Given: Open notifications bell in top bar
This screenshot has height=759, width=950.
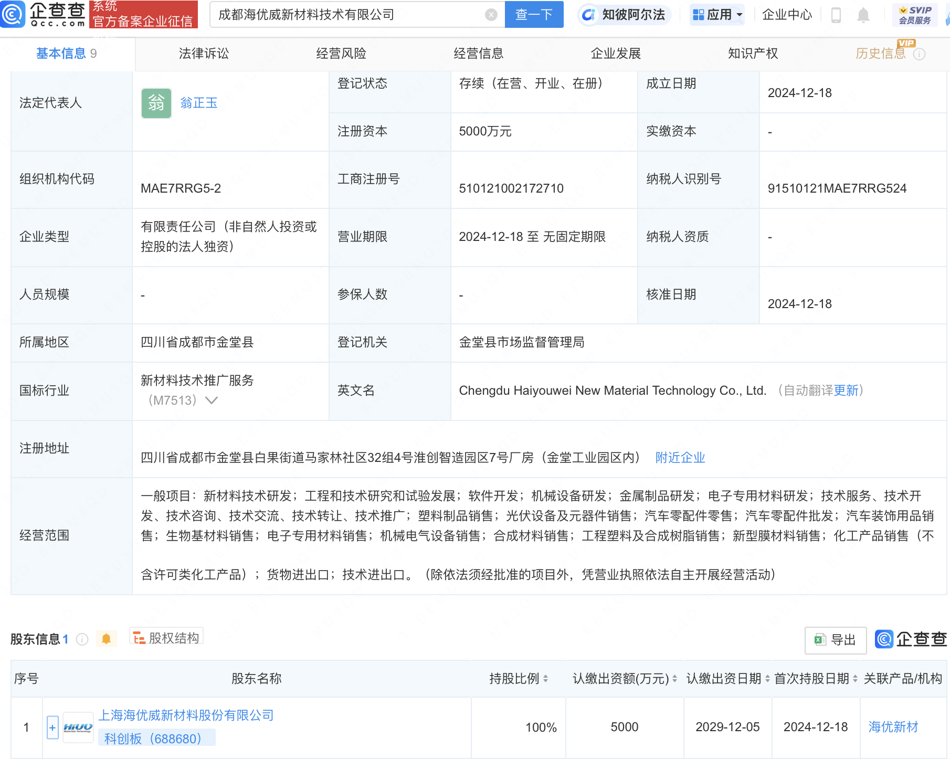Looking at the screenshot, I should (863, 15).
